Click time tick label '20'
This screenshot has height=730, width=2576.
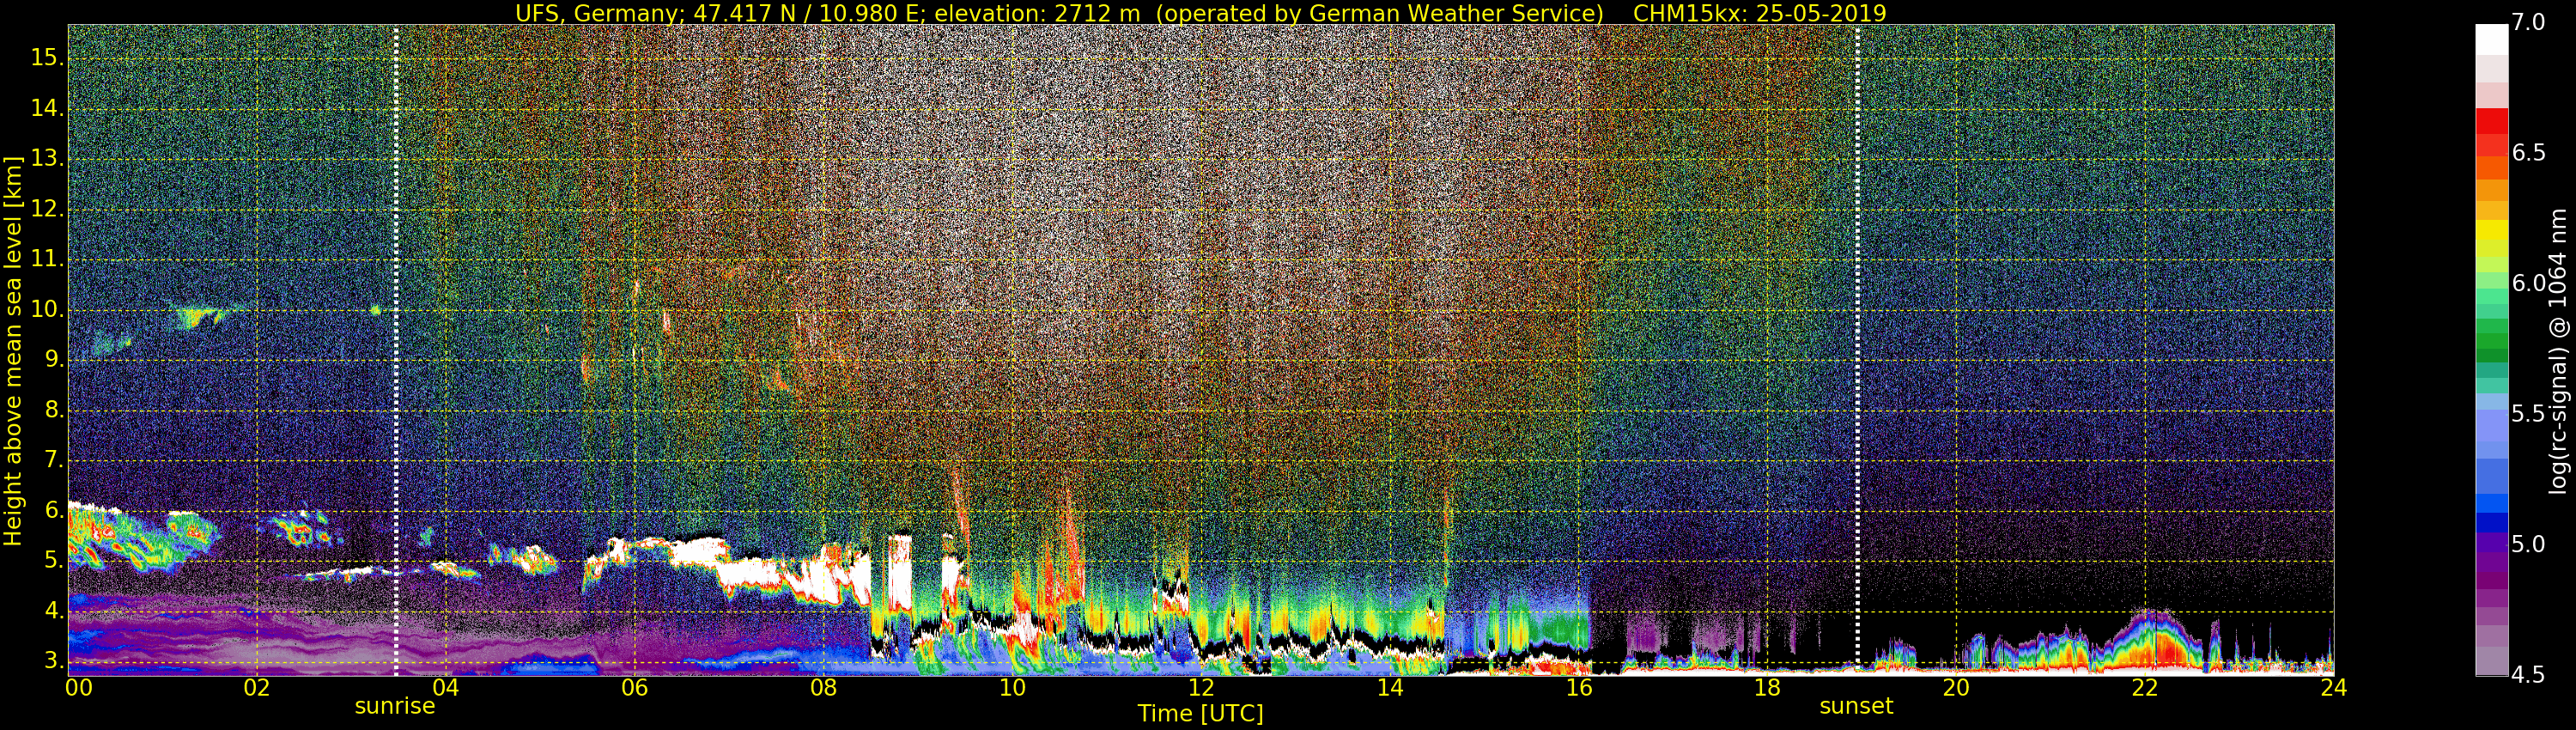pos(1956,688)
